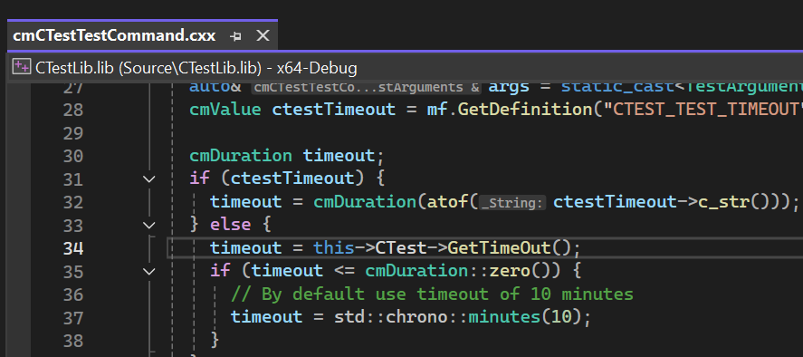This screenshot has height=357, width=803.
Task: Collapse the else block at line 33
Action: 149,225
